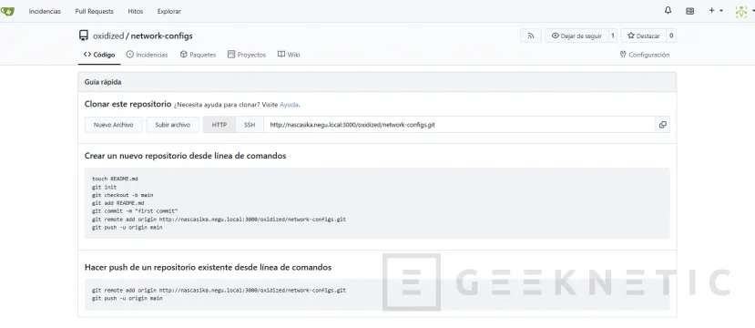Open repository Configuración settings

point(645,55)
